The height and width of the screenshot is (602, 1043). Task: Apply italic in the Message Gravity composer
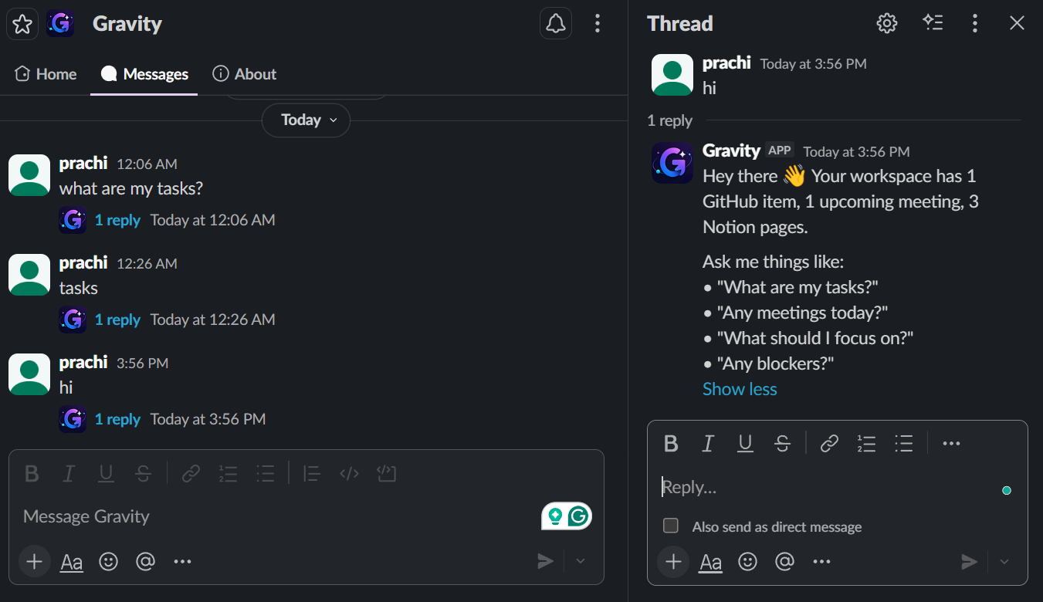tap(69, 473)
